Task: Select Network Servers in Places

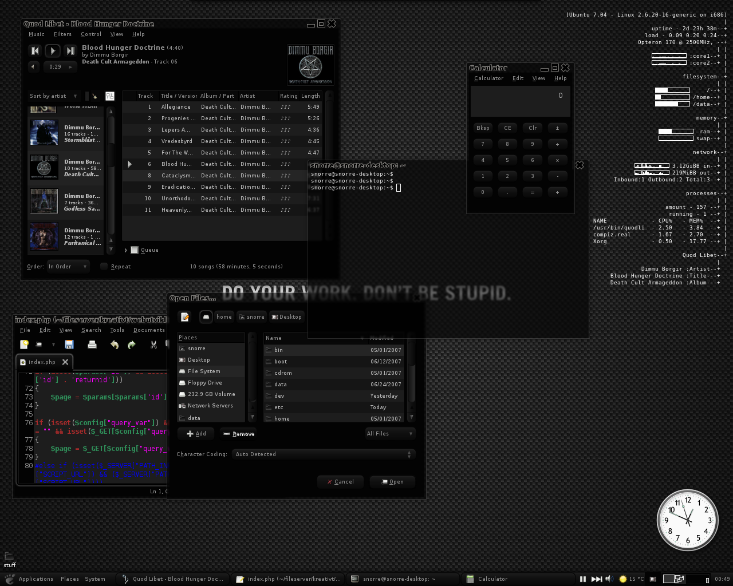Action: tap(211, 406)
